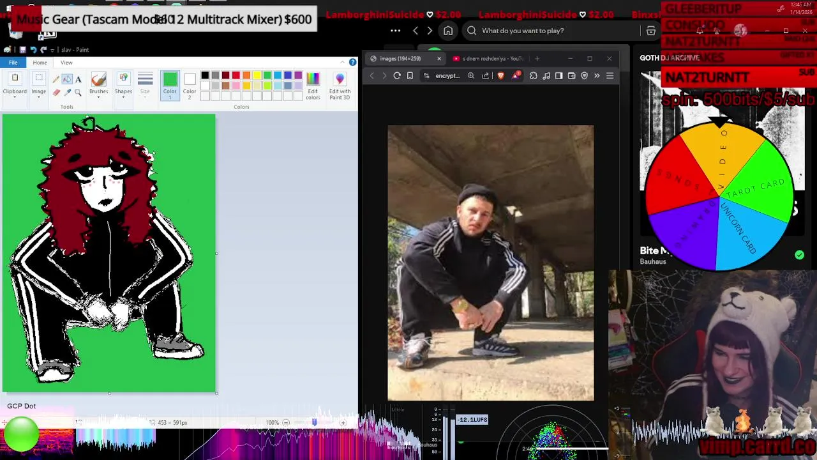Open Brave VPN shield icon

(x=584, y=75)
